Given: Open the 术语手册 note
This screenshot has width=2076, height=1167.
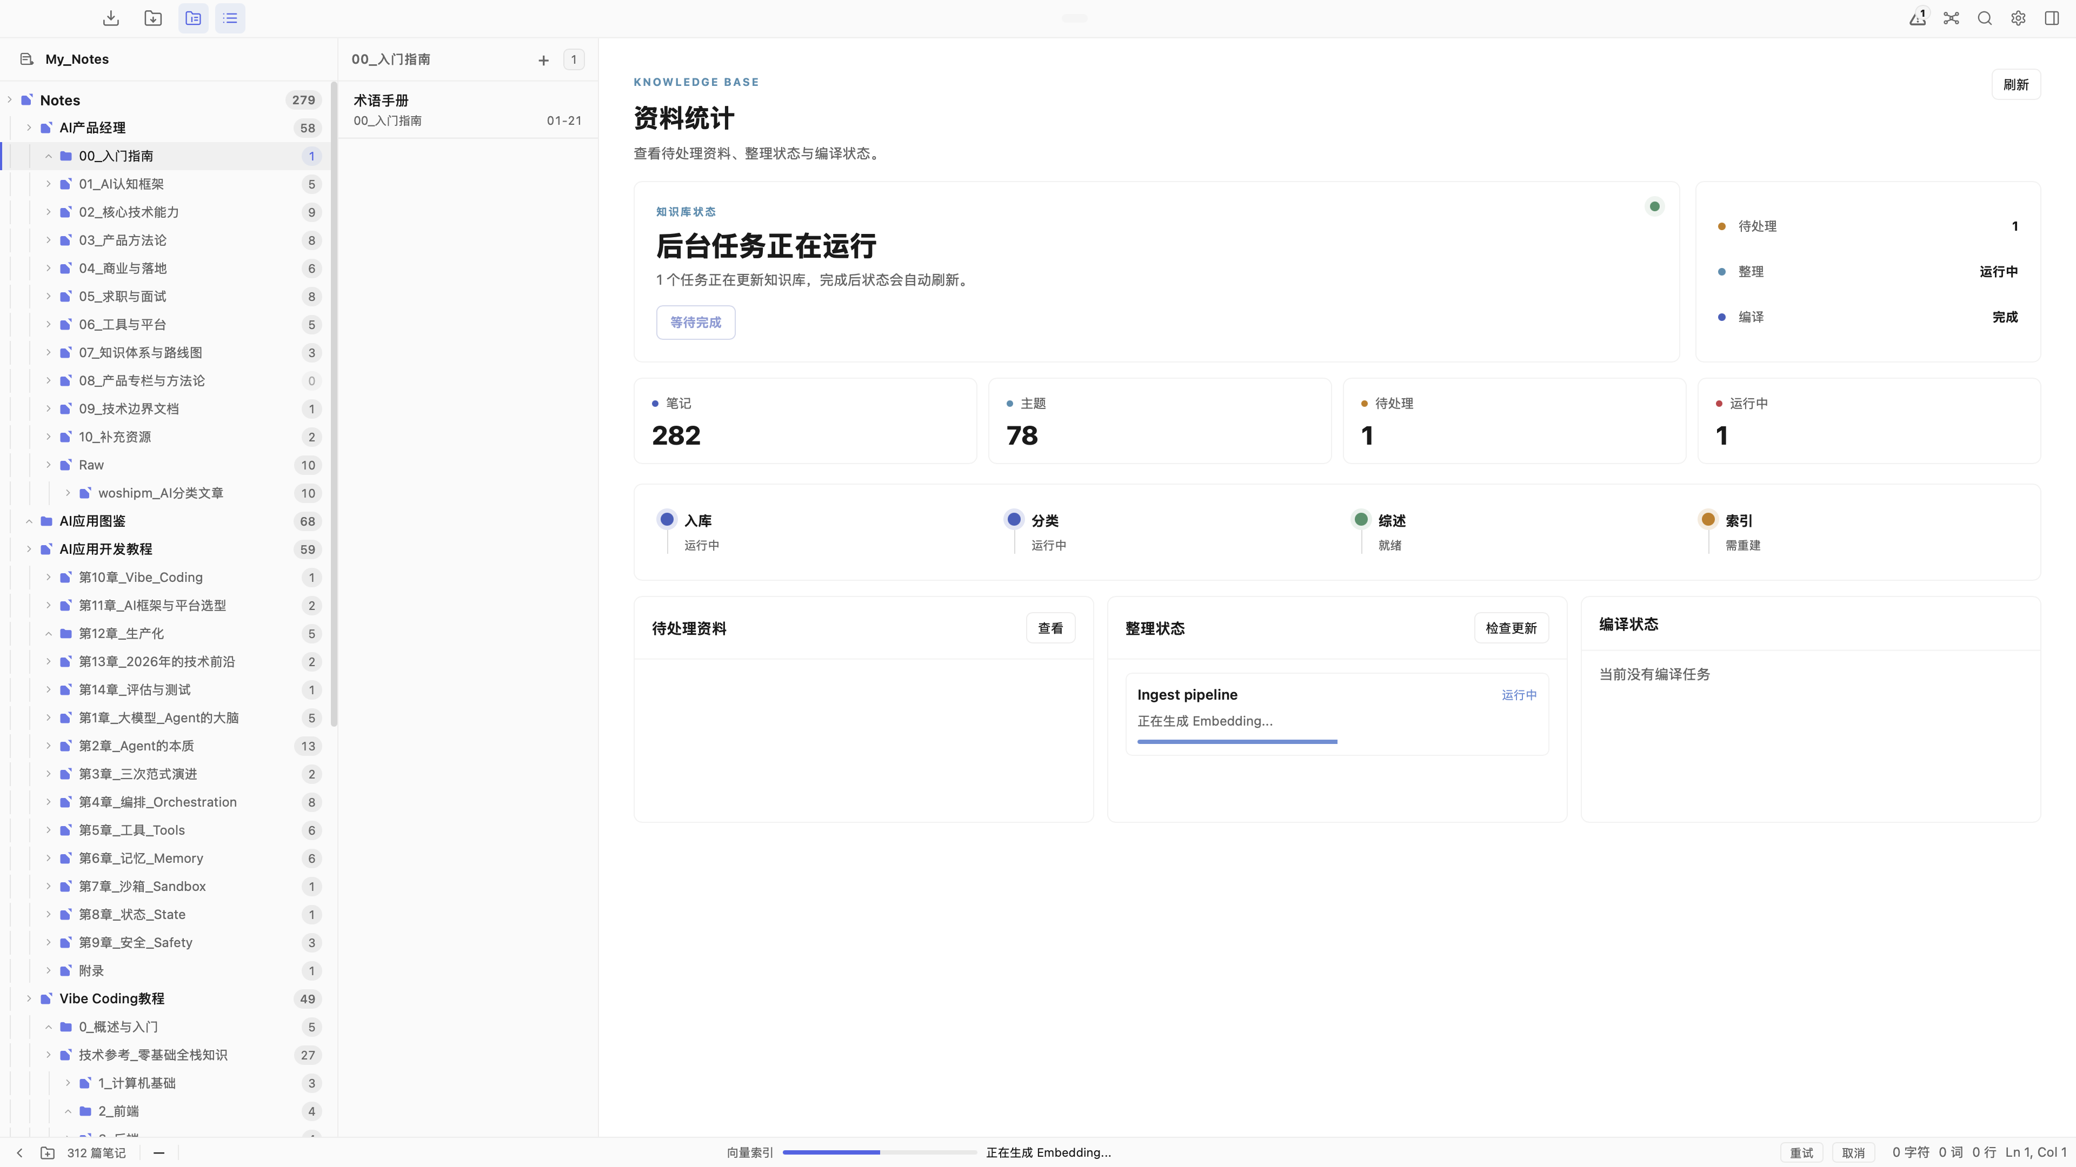Looking at the screenshot, I should (x=468, y=110).
